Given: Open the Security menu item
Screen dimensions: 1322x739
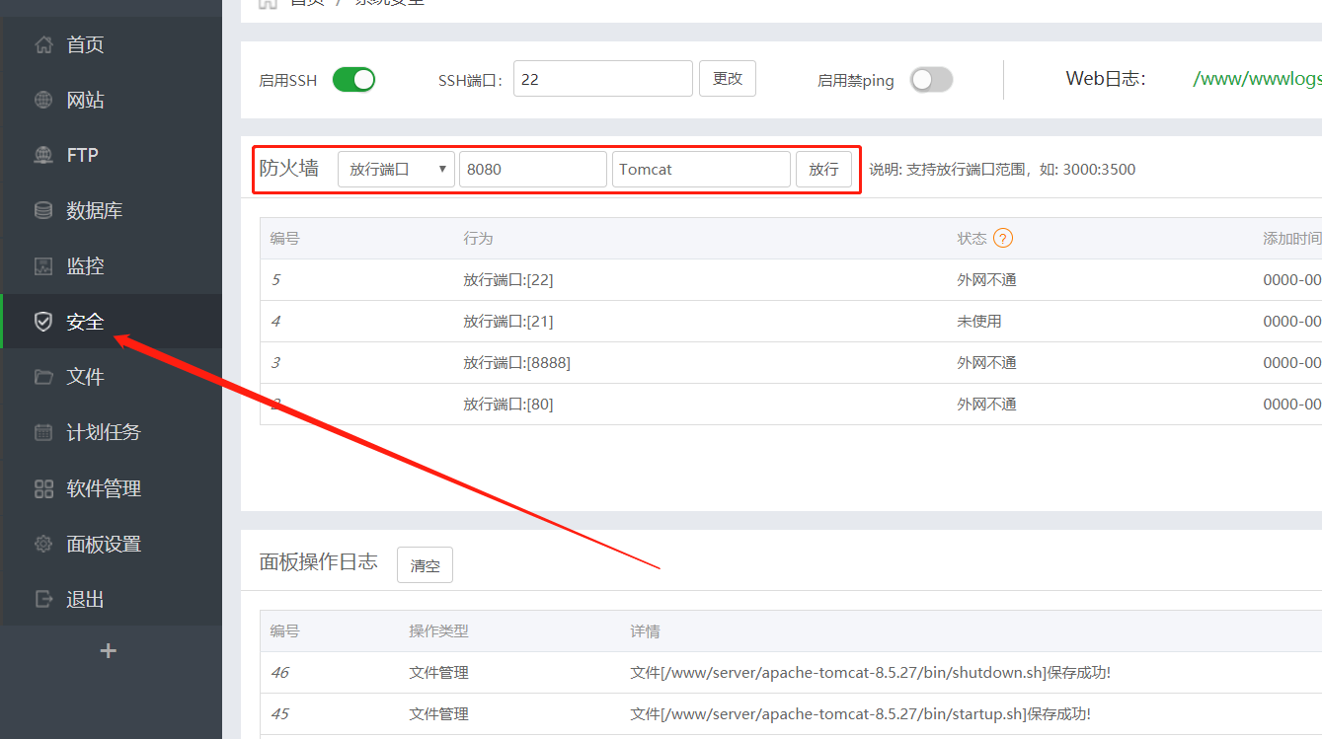Looking at the screenshot, I should 85,322.
